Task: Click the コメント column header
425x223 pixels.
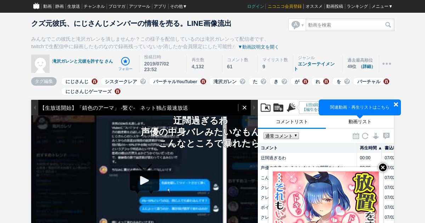Action: click(x=307, y=148)
